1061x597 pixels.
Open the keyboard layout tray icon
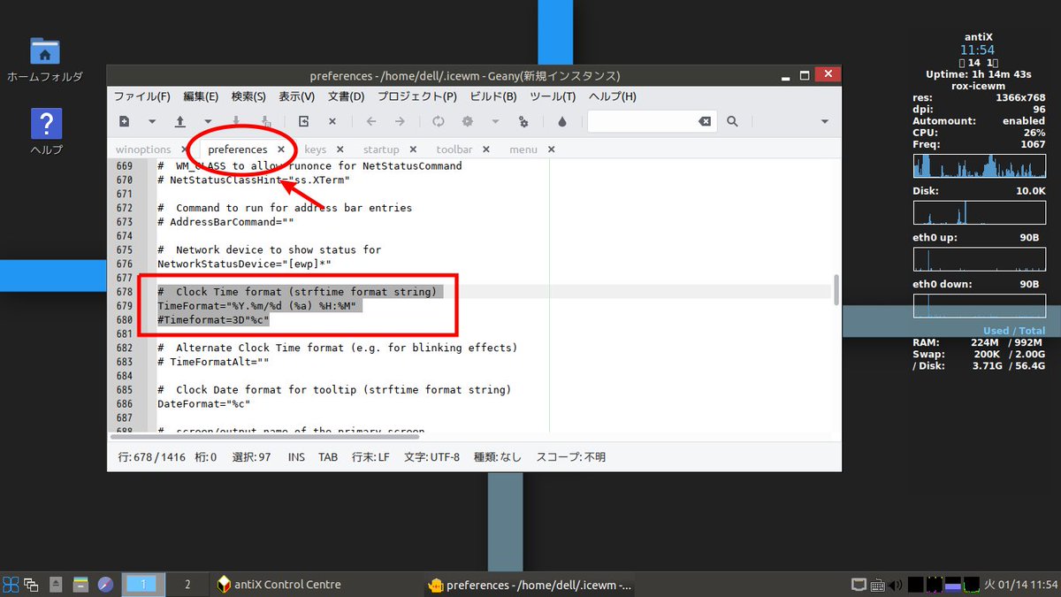[877, 585]
